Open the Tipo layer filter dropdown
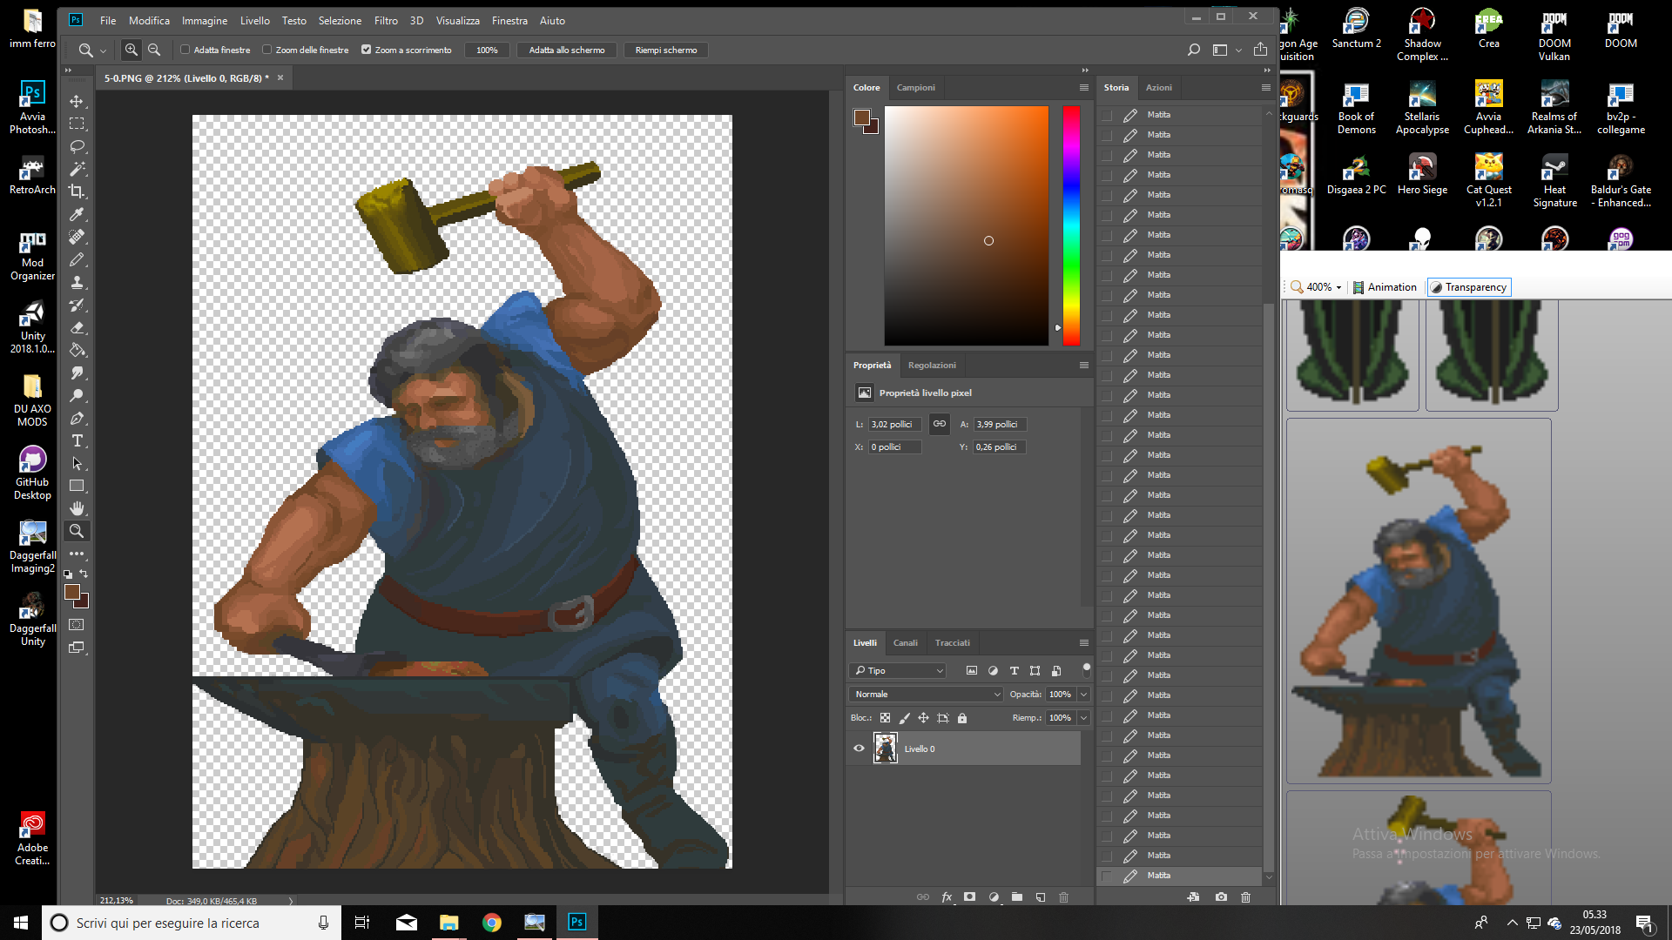The width and height of the screenshot is (1672, 940). click(x=897, y=670)
